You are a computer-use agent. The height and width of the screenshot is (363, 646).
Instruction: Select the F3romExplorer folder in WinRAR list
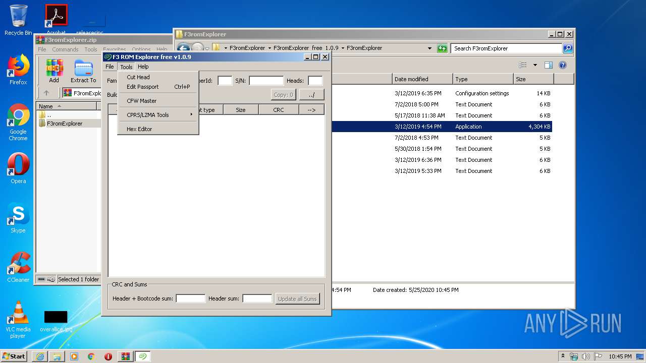coord(65,124)
